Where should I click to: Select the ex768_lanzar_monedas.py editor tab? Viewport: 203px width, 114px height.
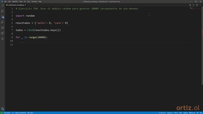pos(16,5)
